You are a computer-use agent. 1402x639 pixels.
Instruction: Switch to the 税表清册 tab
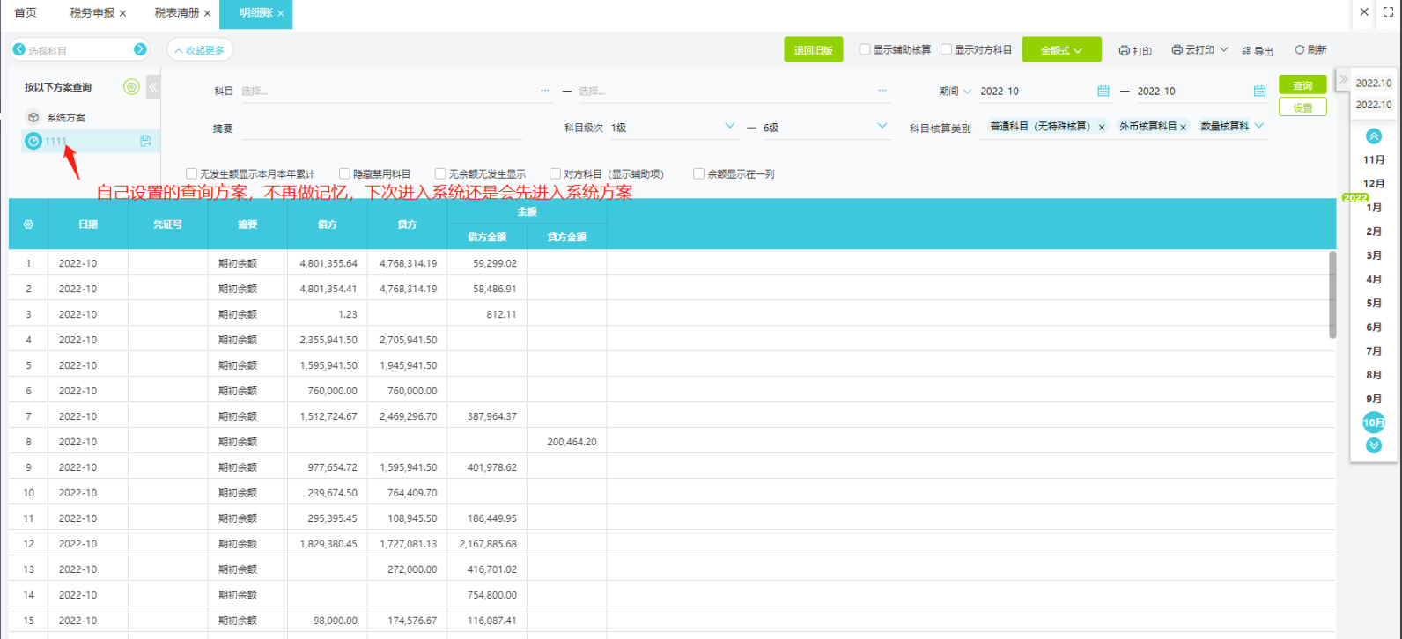point(176,13)
